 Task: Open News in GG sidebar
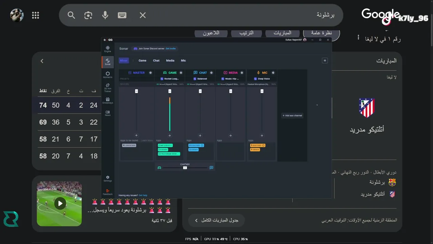[x=108, y=113]
